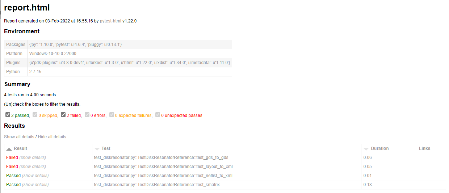Toggle the skipped filter checkbox
The height and width of the screenshot is (193, 449).
[35, 115]
